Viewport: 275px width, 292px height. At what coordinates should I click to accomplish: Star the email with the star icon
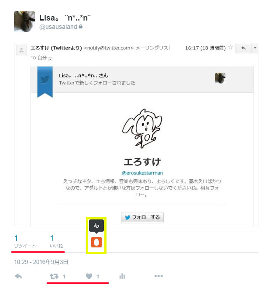coord(230,47)
